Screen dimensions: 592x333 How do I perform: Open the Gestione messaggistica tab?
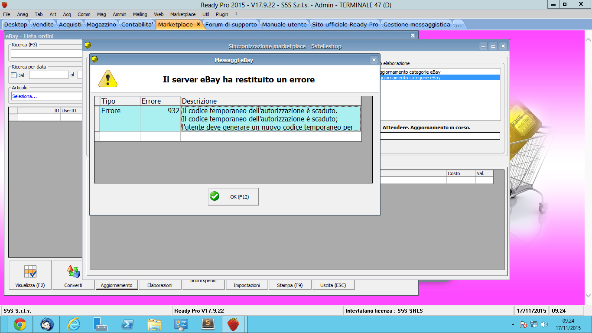pyautogui.click(x=417, y=25)
